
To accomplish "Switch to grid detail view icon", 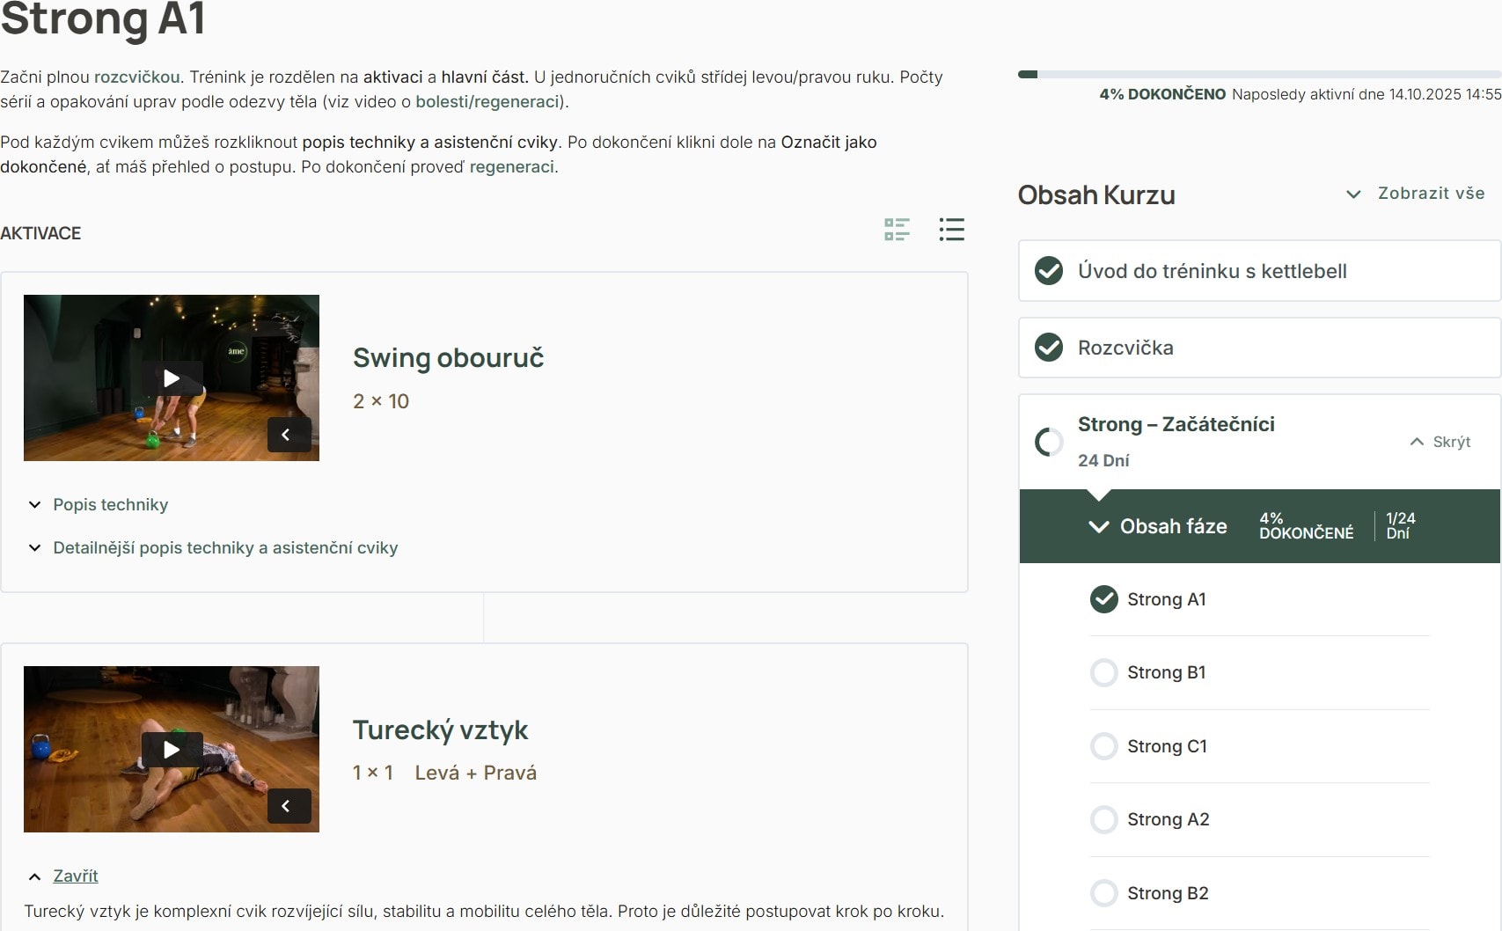I will pos(897,230).
